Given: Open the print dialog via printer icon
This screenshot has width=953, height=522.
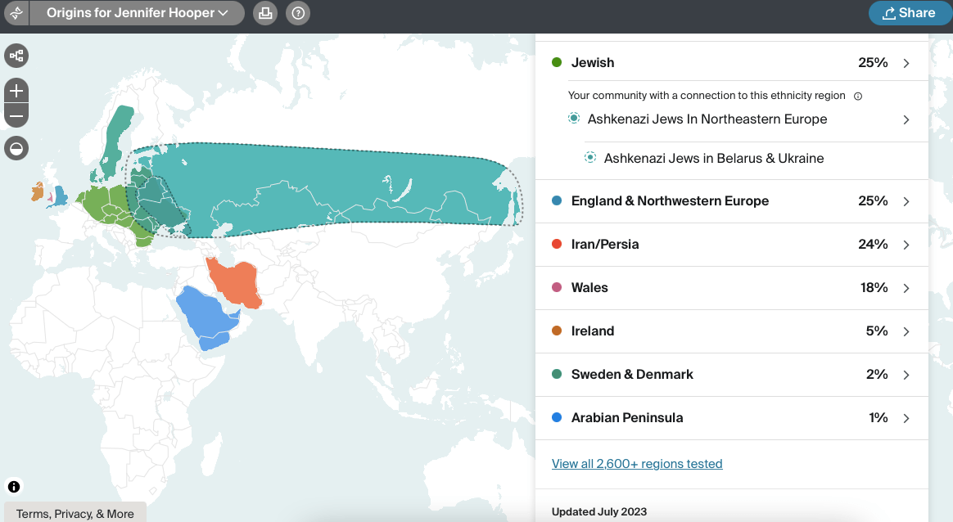Looking at the screenshot, I should pos(264,13).
